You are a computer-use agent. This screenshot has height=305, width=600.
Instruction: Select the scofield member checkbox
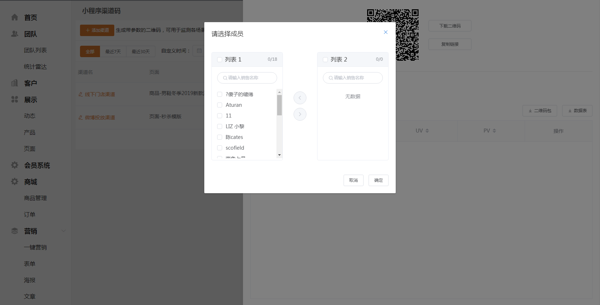(x=220, y=148)
